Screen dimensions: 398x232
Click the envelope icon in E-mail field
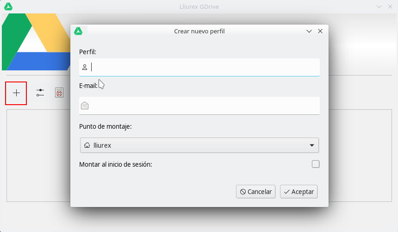click(x=85, y=106)
